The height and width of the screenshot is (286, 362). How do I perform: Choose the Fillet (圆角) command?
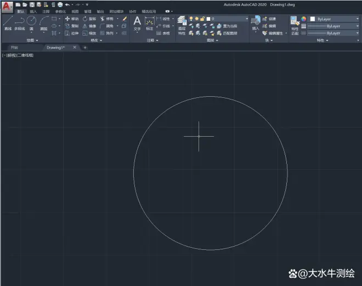pyautogui.click(x=106, y=26)
